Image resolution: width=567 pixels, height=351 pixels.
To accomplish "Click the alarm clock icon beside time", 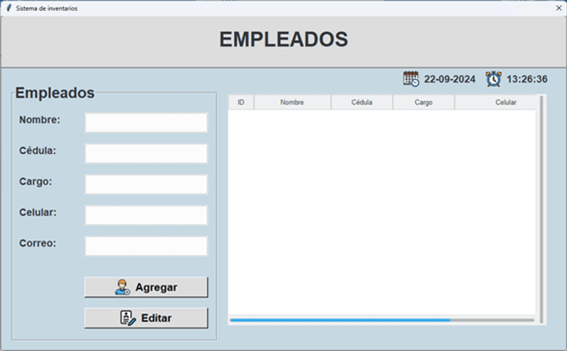I will click(493, 79).
